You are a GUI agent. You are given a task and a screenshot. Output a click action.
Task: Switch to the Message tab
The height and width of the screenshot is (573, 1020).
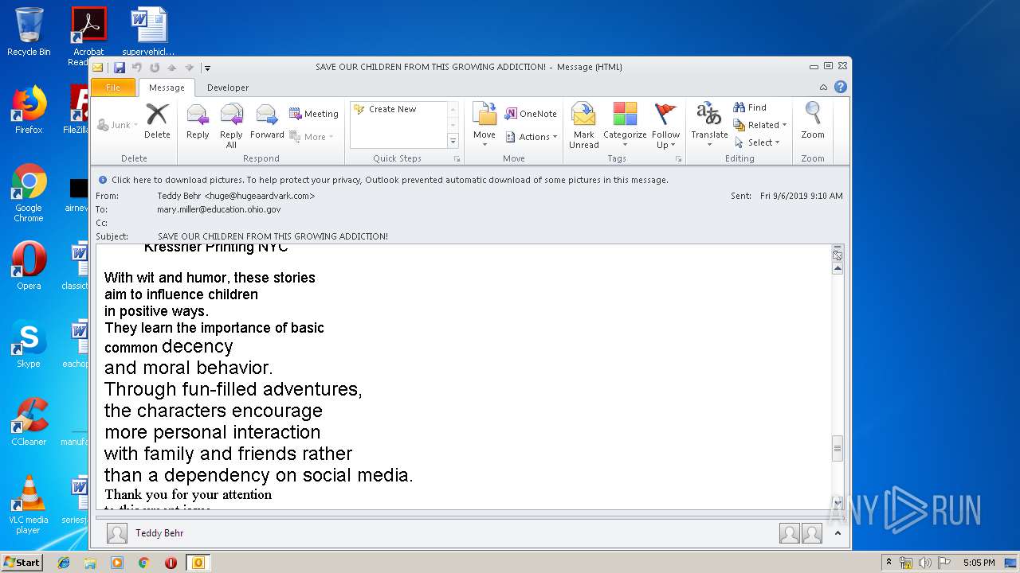[167, 88]
